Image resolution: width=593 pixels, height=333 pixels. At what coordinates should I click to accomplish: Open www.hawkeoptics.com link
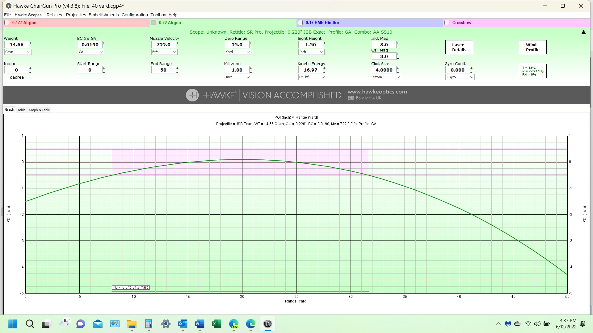click(377, 92)
